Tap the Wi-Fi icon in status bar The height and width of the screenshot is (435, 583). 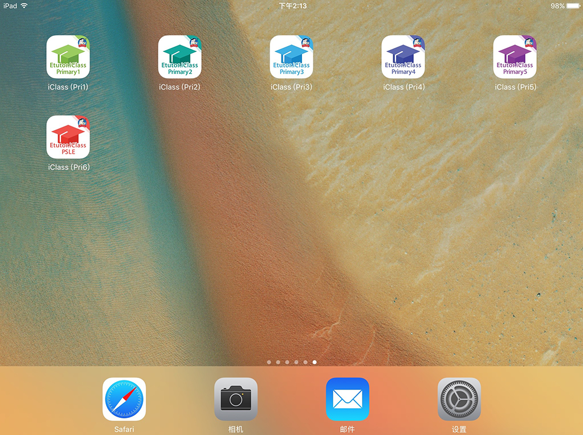[24, 6]
